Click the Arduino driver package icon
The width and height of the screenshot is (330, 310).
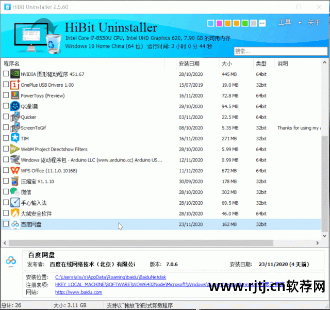click(15, 160)
